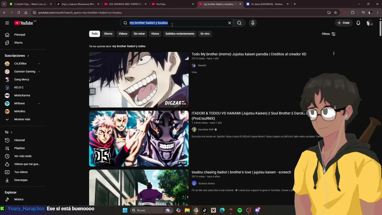Open Spotify from the taskbar

240,210
